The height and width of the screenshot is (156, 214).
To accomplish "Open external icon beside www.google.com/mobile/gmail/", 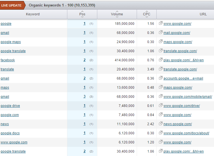I will click(x=161, y=96).
